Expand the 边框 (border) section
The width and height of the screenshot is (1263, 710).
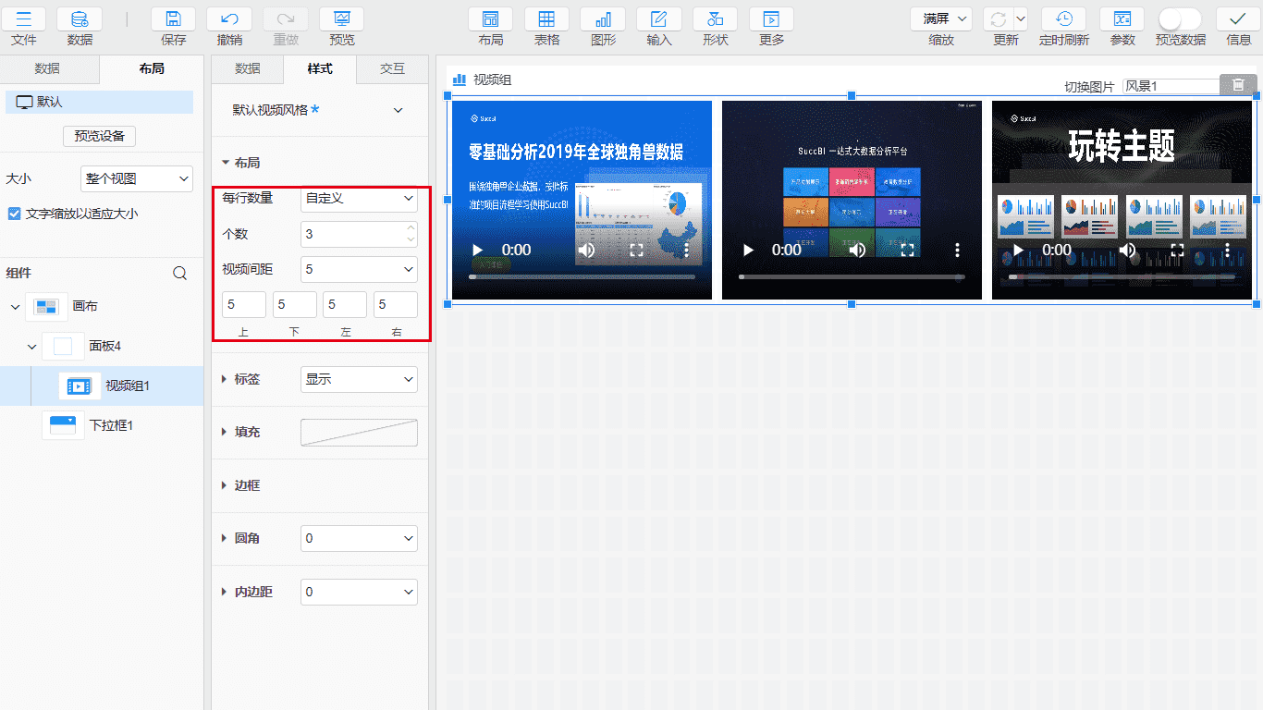[x=246, y=485]
